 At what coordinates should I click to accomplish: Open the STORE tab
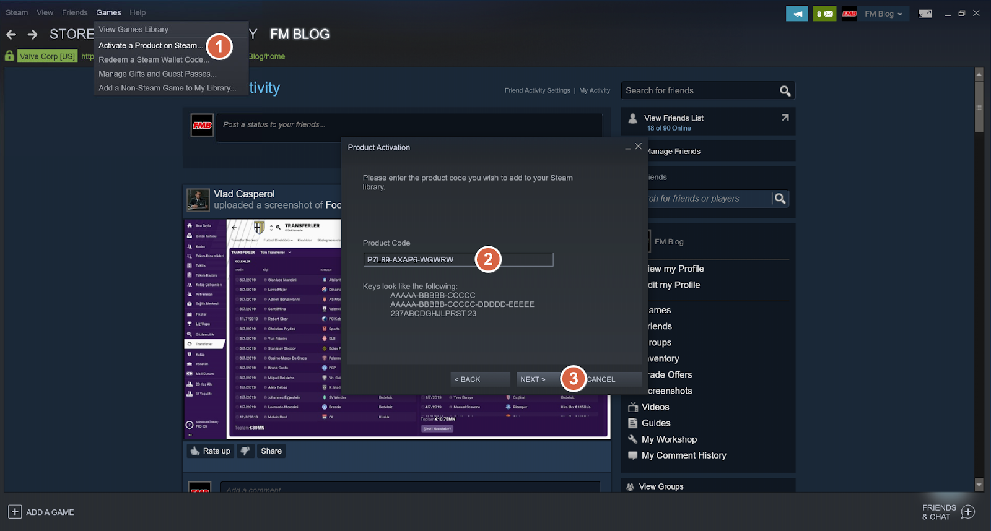click(71, 35)
